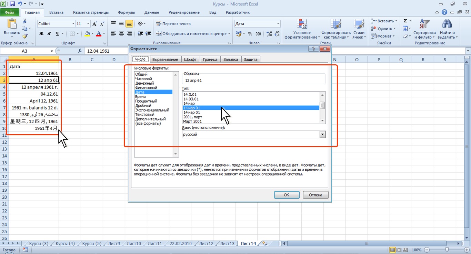Viewport: 471px width, 254px height.
Task: Click OK in Формат ячеек dialog
Action: pos(287,195)
